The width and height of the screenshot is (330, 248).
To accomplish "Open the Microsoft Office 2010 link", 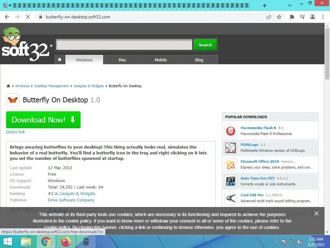I will (x=260, y=161).
